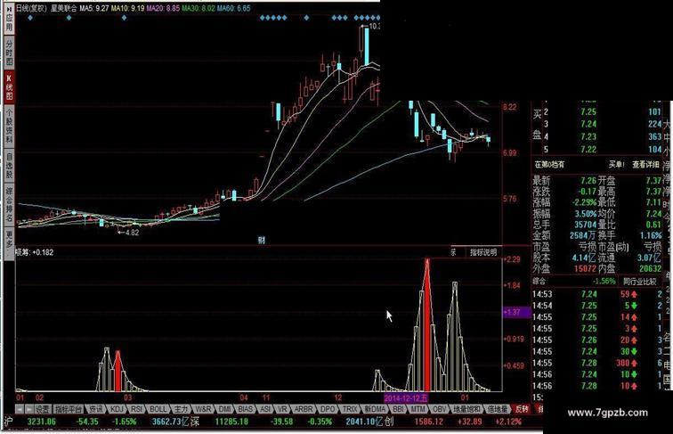This screenshot has width=673, height=434.
Task: Click the 指标说明 button
Action: (x=483, y=252)
